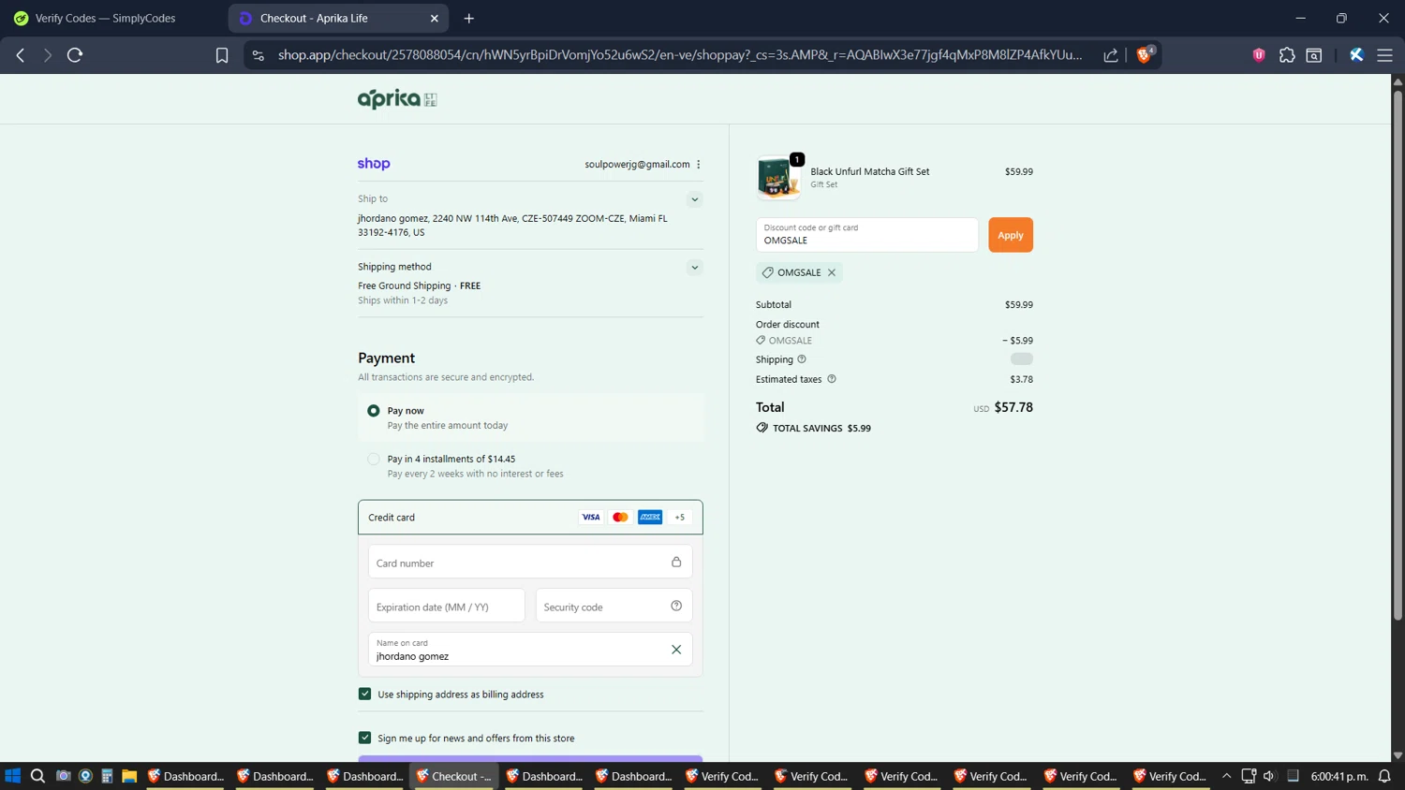Click the Mastercard icon
The image size is (1405, 790).
click(x=620, y=517)
